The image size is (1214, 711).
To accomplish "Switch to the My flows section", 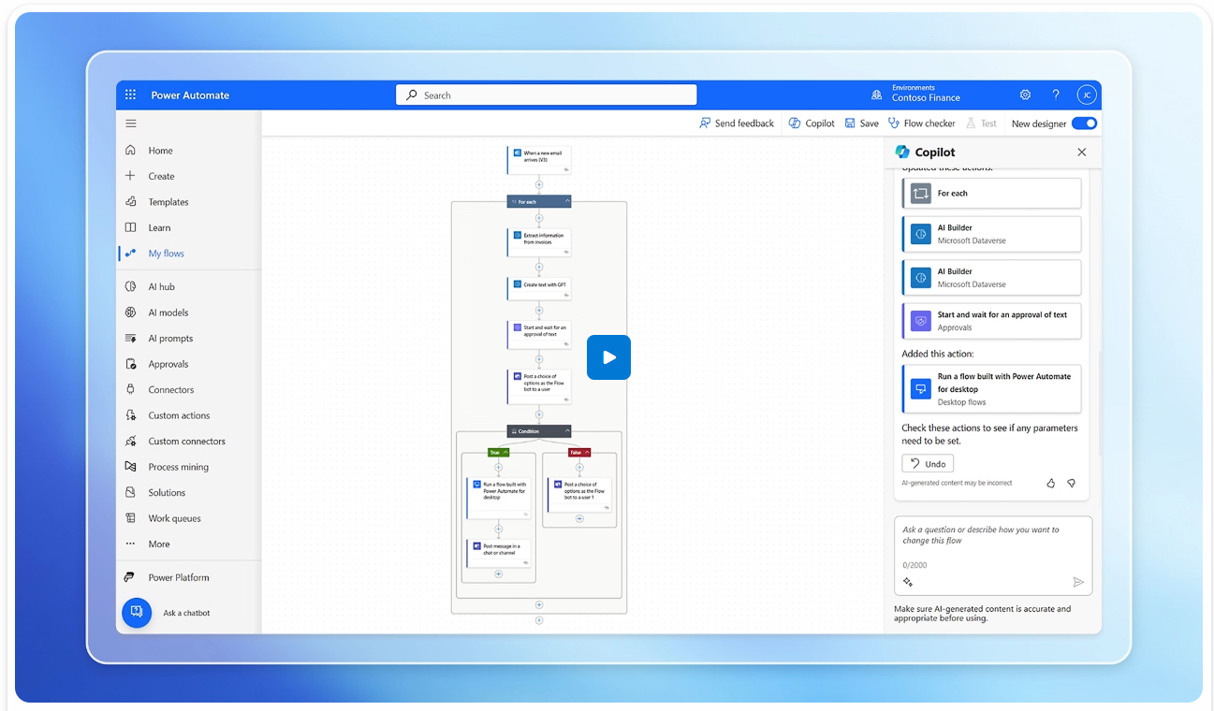I will pos(168,253).
